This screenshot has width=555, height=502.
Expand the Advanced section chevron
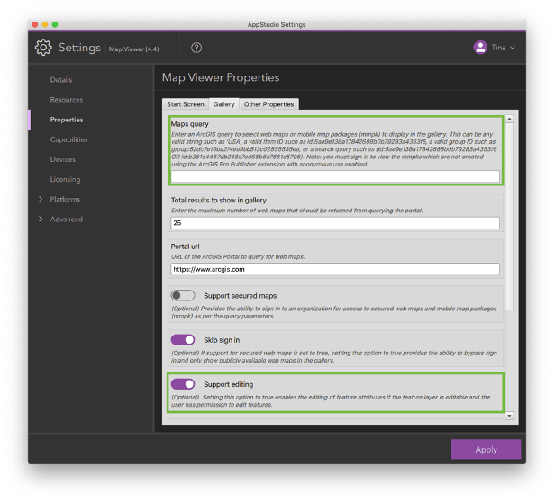[x=41, y=220]
